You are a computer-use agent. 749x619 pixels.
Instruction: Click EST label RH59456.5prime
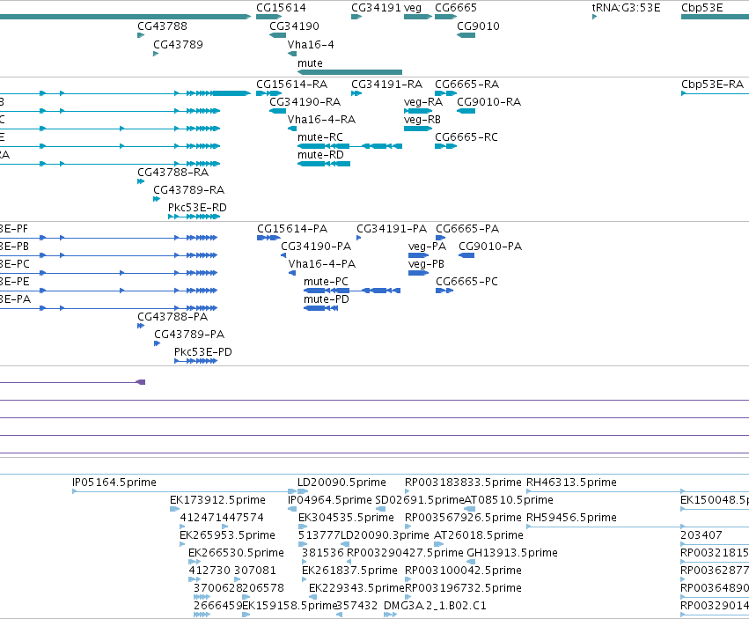tap(571, 518)
